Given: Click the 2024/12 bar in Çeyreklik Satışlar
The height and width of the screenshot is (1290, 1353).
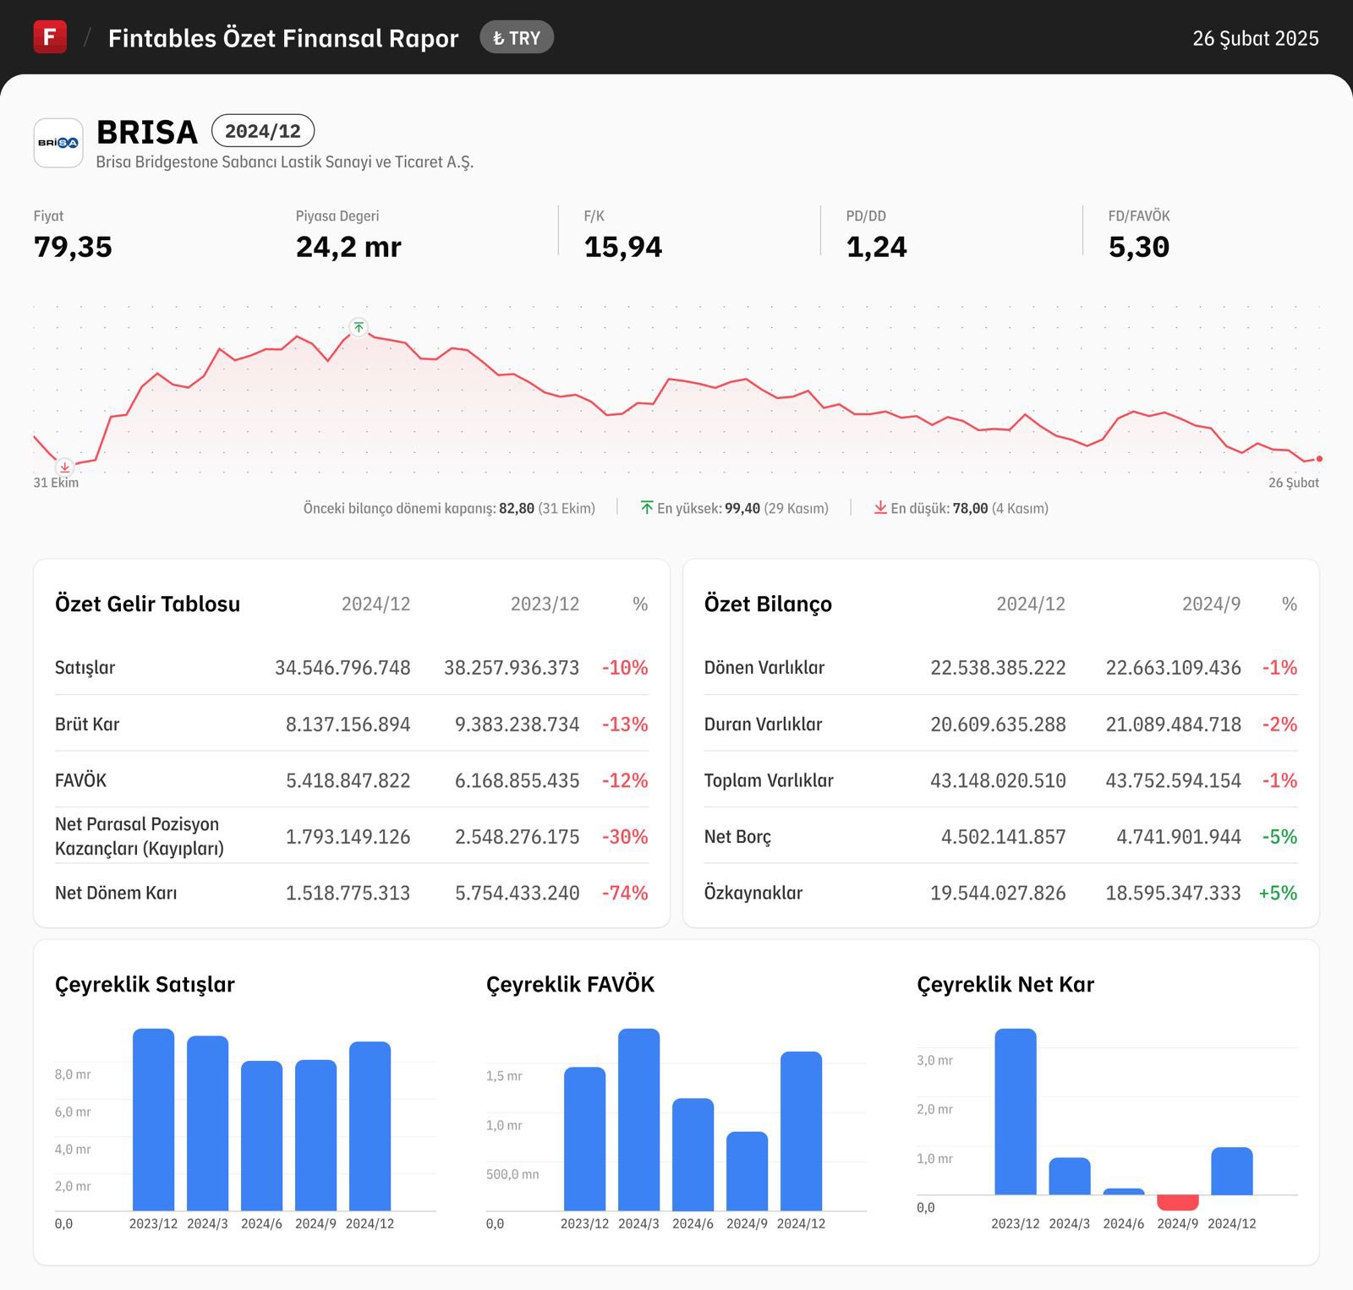Looking at the screenshot, I should point(370,1126).
